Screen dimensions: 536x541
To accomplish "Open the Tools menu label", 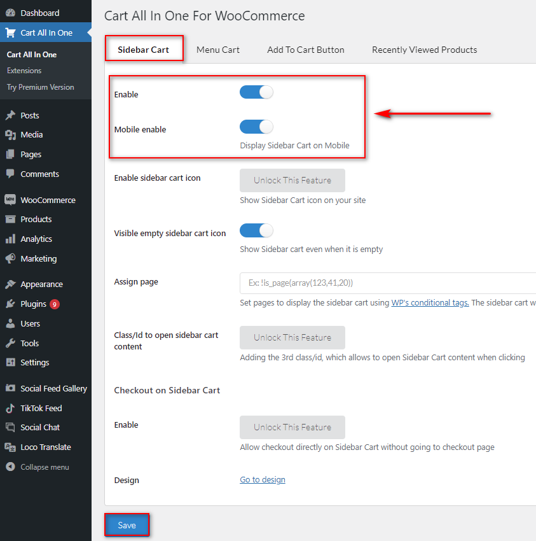I will pos(30,343).
